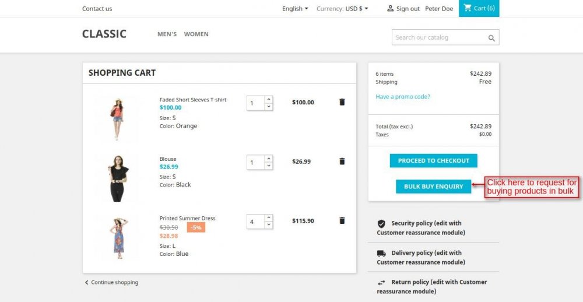The height and width of the screenshot is (302, 583).
Task: Trash the Printed Summer Dress item
Action: [x=342, y=220]
